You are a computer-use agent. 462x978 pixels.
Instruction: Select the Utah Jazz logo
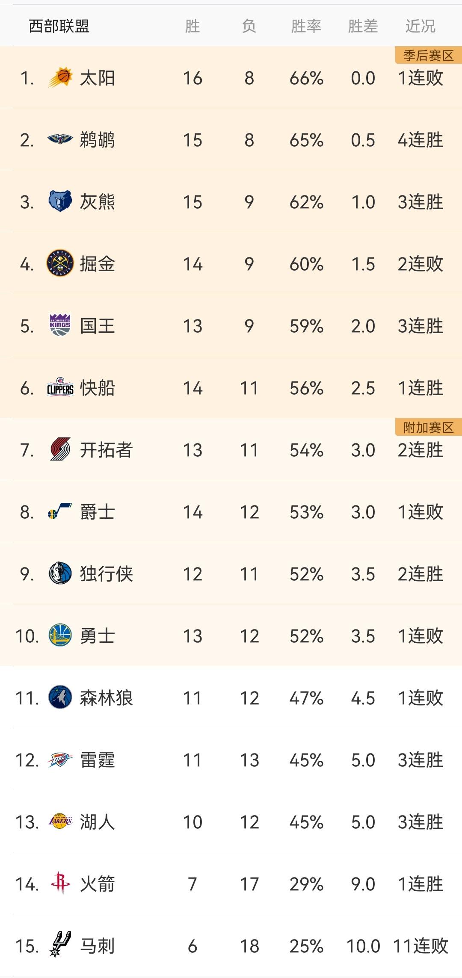(x=60, y=511)
